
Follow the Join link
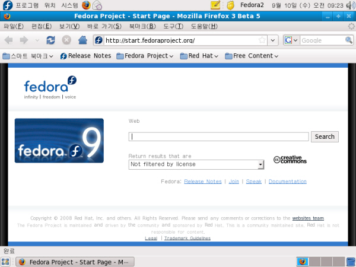point(234,182)
